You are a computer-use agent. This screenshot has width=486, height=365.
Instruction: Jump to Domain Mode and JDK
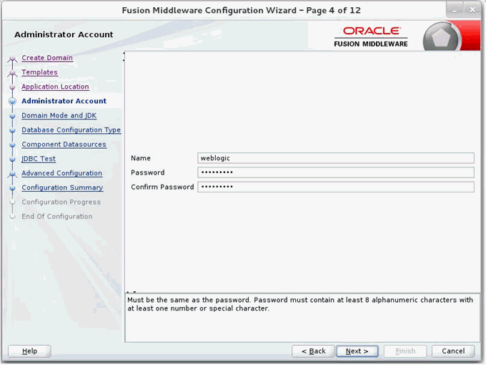(x=59, y=115)
